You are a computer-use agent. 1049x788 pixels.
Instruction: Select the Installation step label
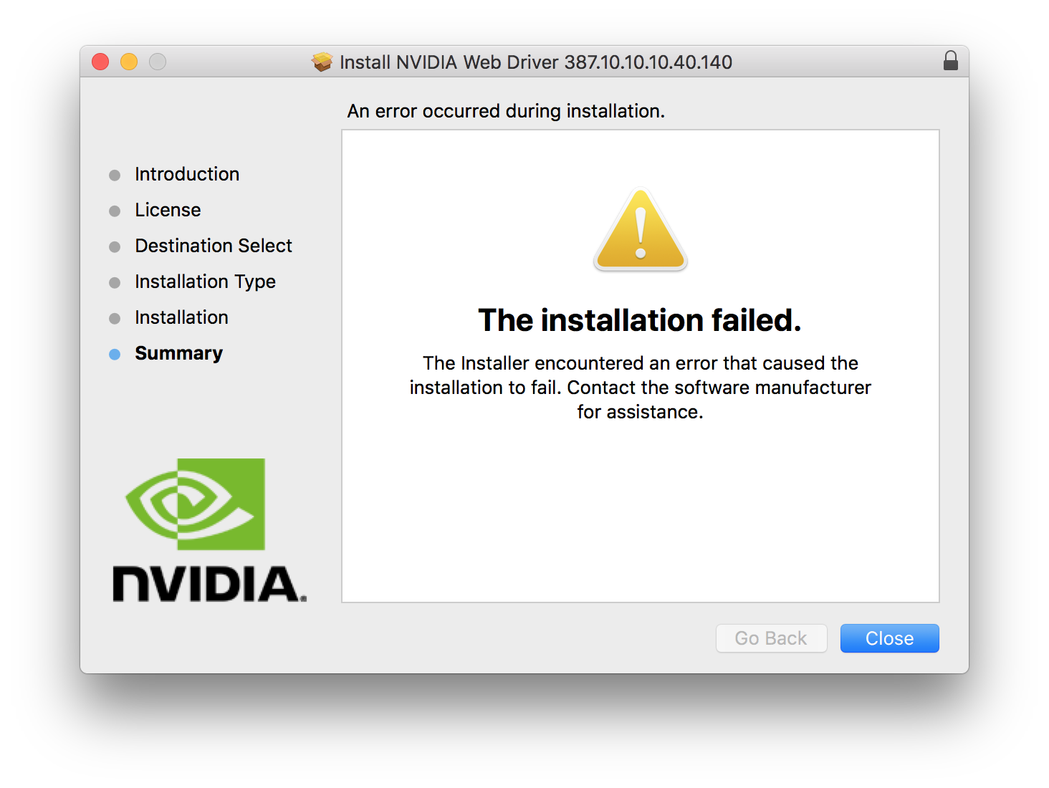coord(181,317)
